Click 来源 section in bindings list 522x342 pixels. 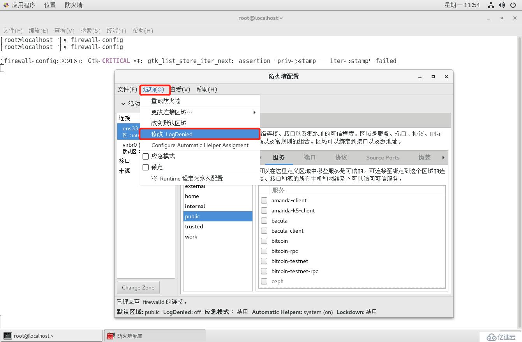coord(125,171)
